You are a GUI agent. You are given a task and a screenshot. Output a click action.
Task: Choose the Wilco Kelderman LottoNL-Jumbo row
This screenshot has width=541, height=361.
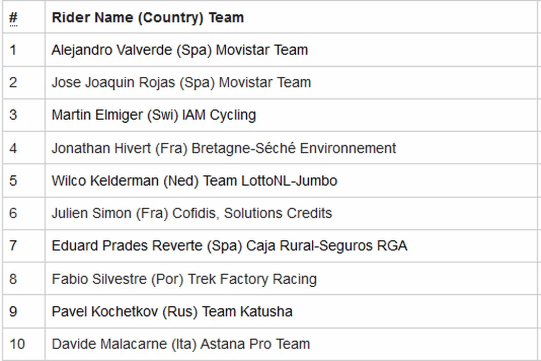coord(194,180)
